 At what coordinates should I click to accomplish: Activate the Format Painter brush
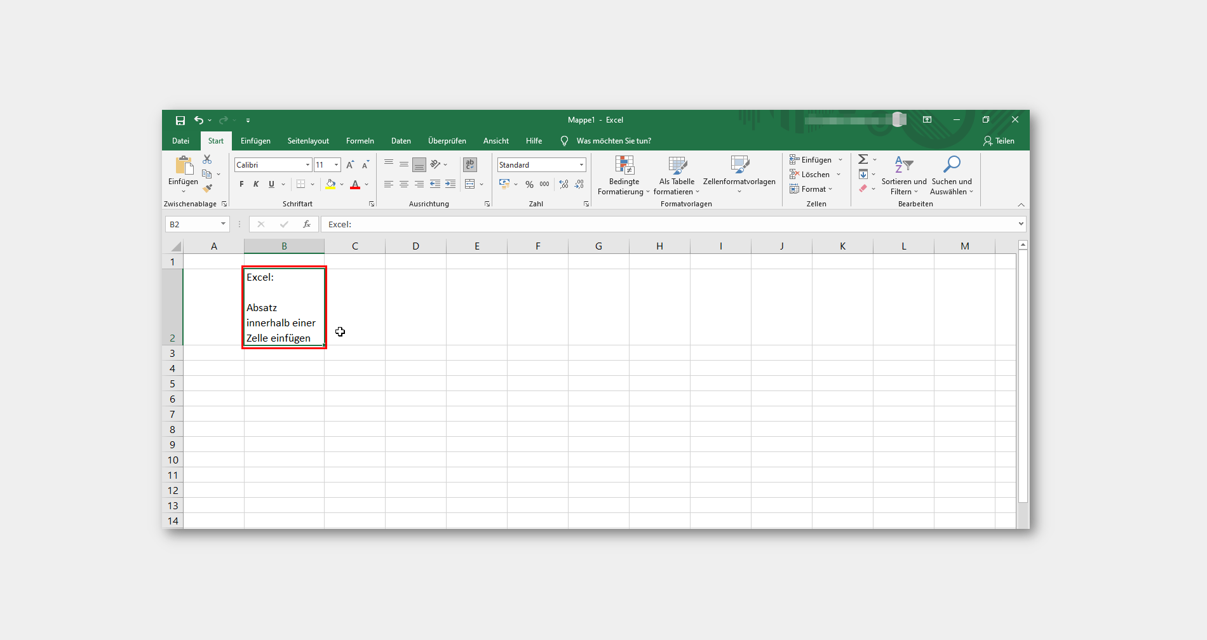[x=207, y=188]
